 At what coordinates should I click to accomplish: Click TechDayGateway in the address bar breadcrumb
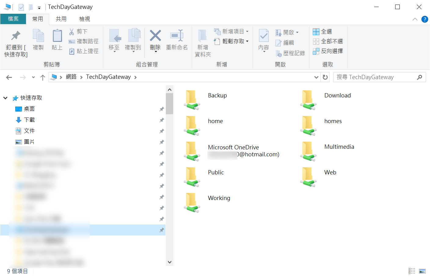pos(108,77)
